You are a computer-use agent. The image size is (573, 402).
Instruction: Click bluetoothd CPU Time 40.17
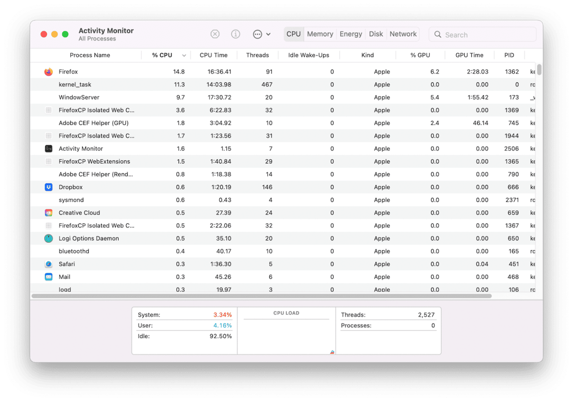(224, 251)
